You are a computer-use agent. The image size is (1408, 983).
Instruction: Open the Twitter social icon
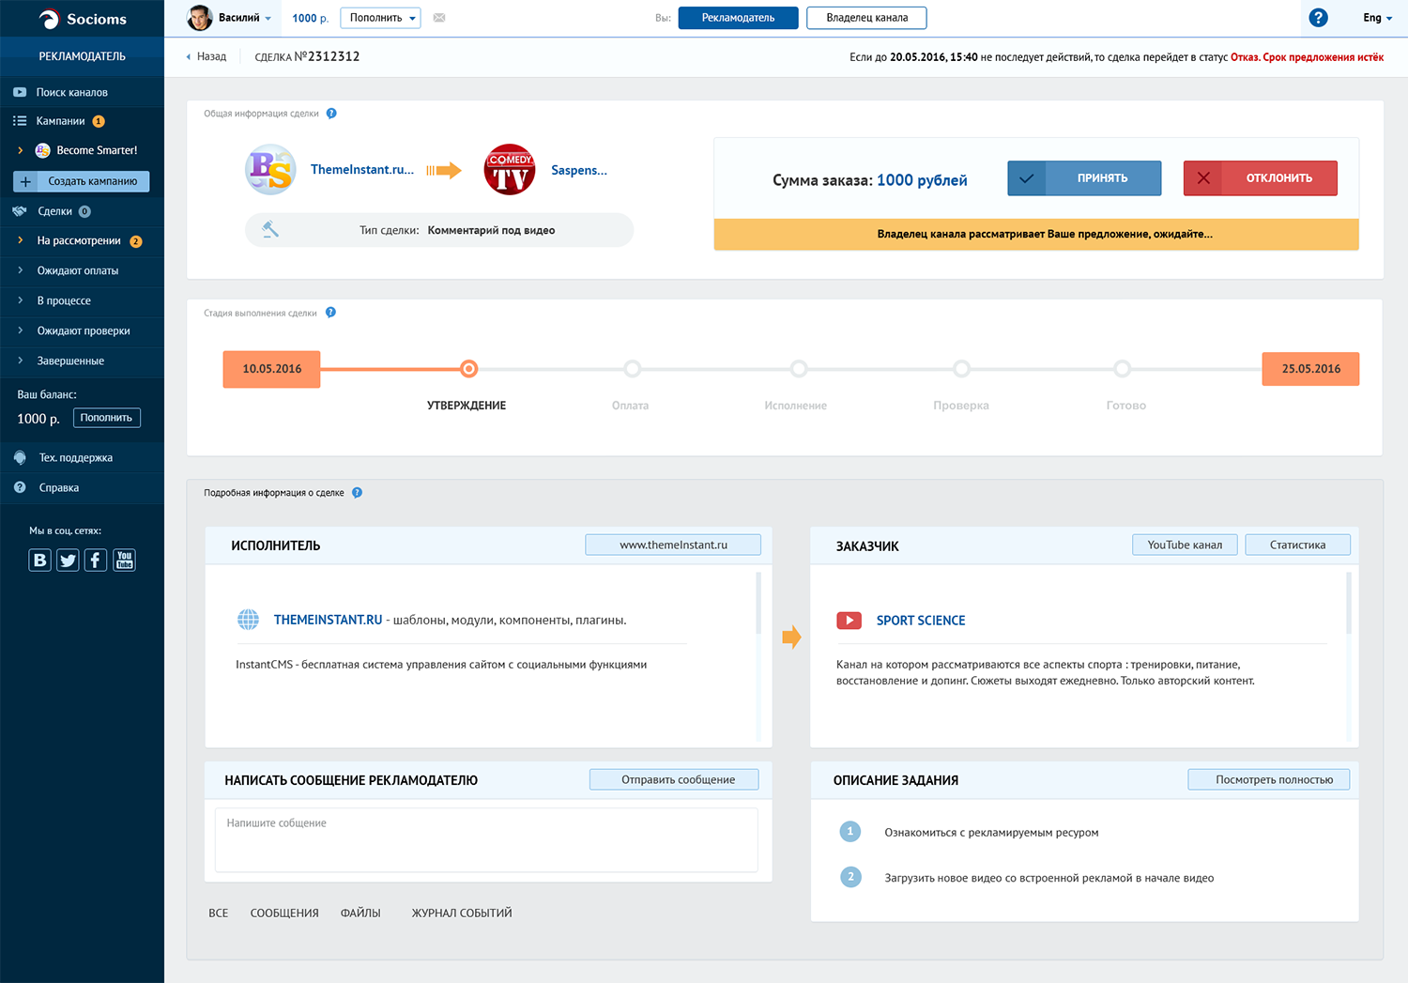coord(68,561)
